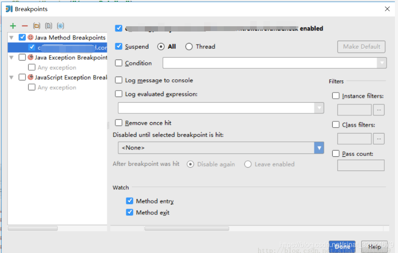Group breakpoints by file icon
Image resolution: width=398 pixels, height=253 pixels.
click(x=48, y=26)
